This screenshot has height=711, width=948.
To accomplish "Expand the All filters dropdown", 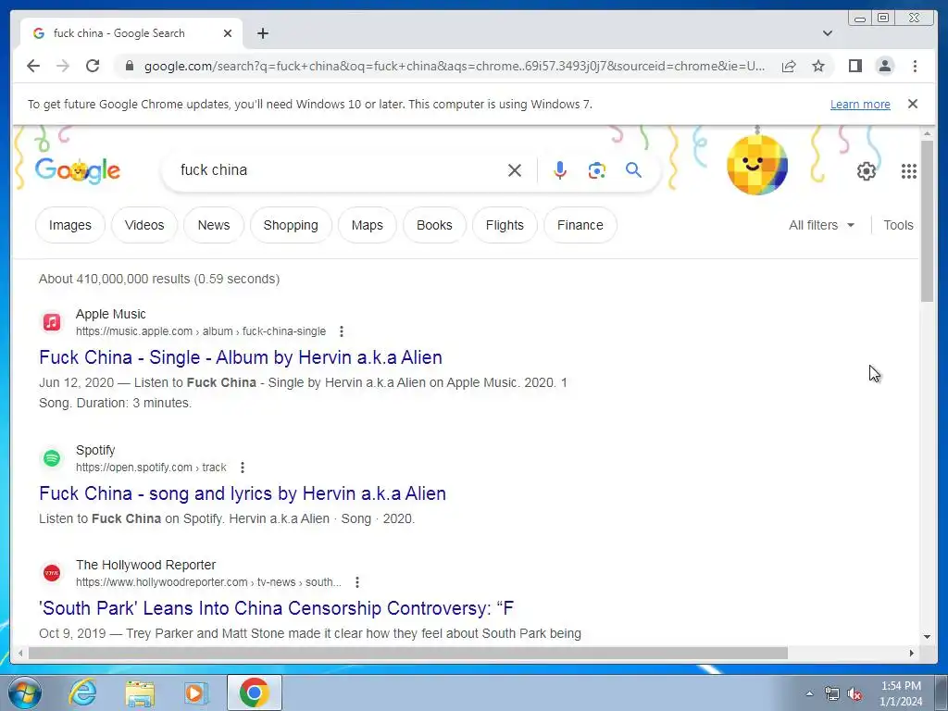I will [822, 225].
